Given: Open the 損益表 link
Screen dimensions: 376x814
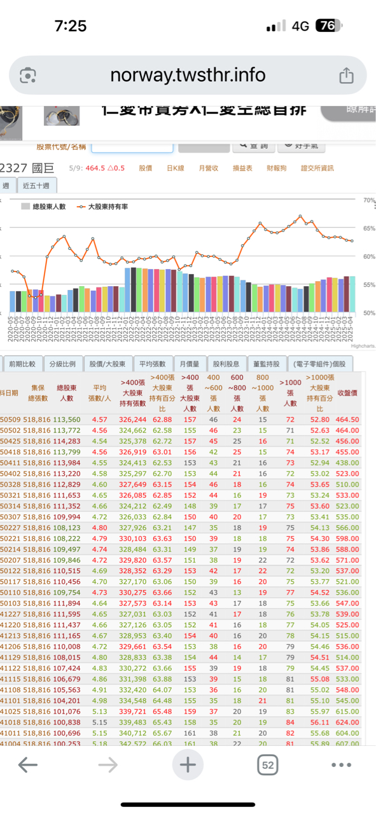Looking at the screenshot, I should click(x=242, y=169).
